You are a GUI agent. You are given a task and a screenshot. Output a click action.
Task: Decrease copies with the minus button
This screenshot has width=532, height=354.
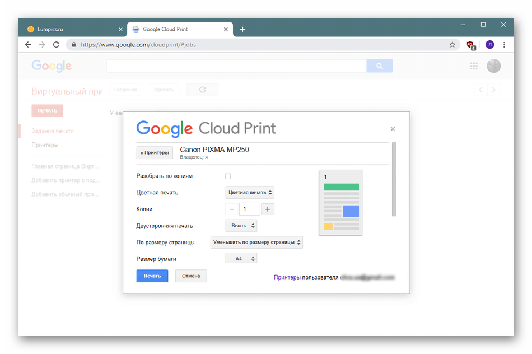(232, 209)
